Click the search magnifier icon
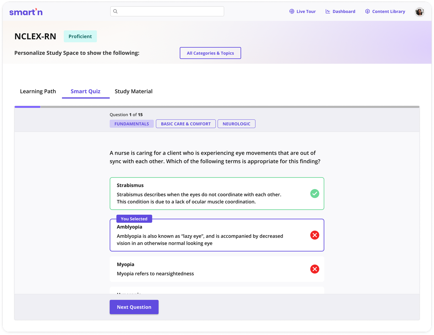Viewport: 434px width, 335px height. (x=115, y=11)
